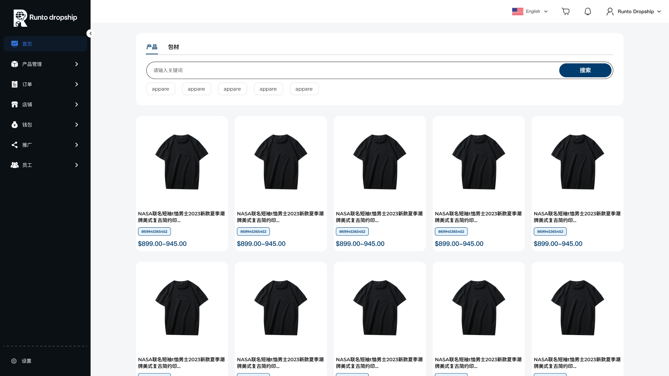
Task: Click the 搜索 search button
Action: pos(585,70)
